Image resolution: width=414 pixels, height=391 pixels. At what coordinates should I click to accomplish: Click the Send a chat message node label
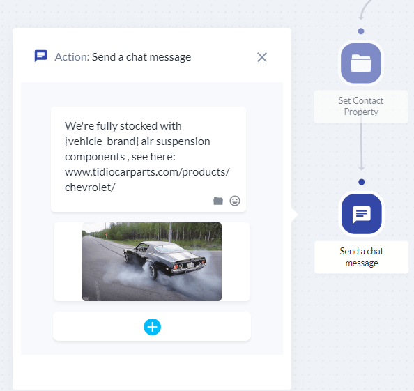(x=362, y=257)
